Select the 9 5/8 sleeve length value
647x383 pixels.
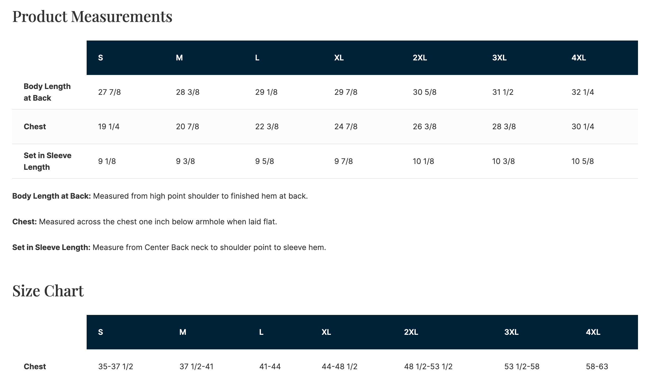[264, 161]
